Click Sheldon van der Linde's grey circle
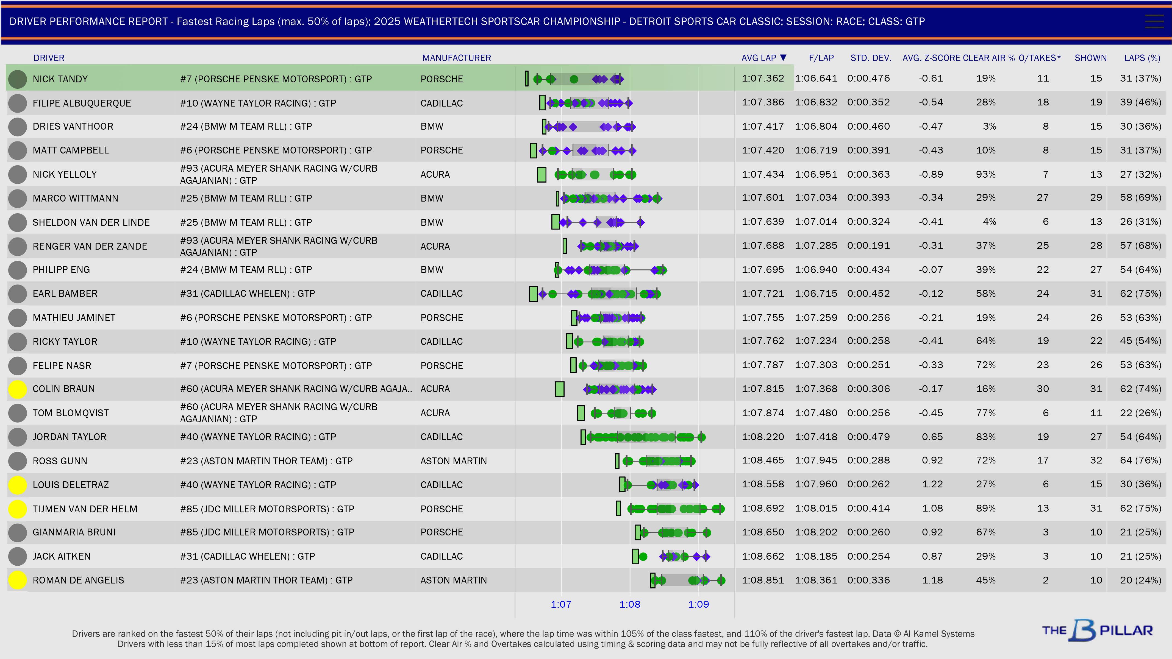Viewport: 1172px width, 659px height. (x=18, y=222)
